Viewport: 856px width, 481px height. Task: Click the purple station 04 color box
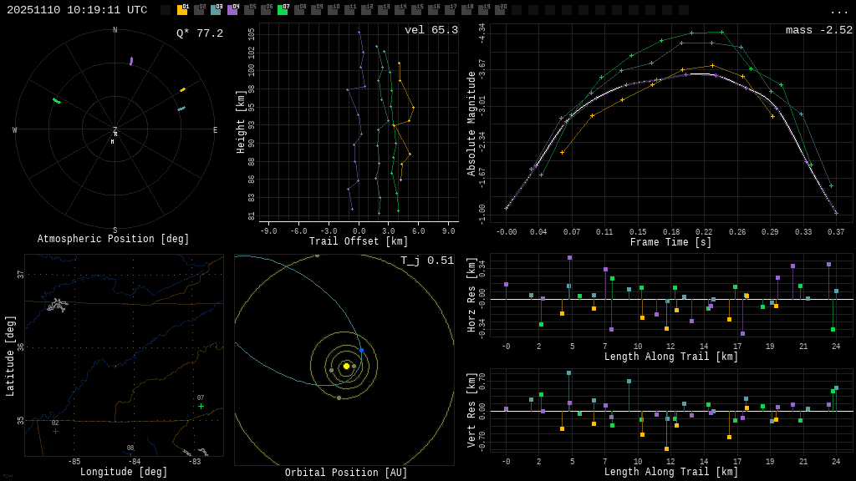(232, 10)
